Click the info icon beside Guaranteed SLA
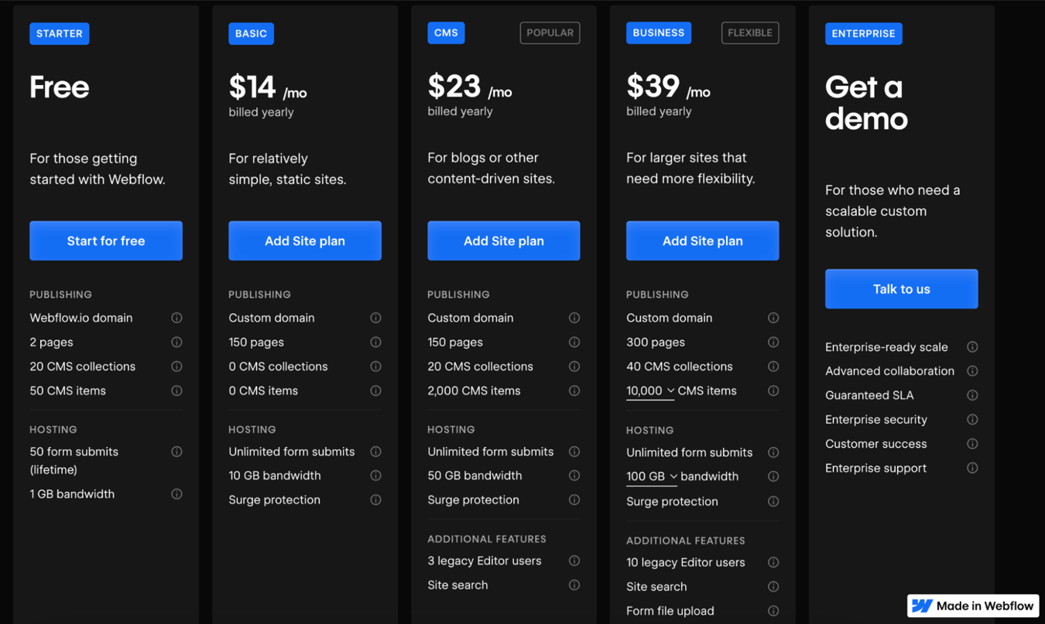The image size is (1045, 624). coord(972,395)
